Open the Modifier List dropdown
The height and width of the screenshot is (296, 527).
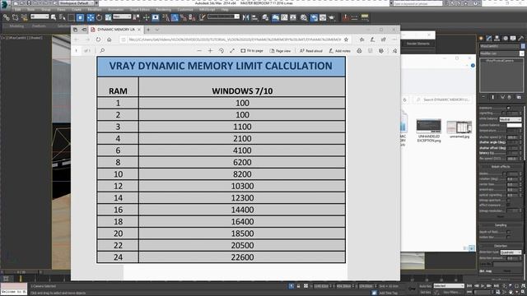point(501,53)
